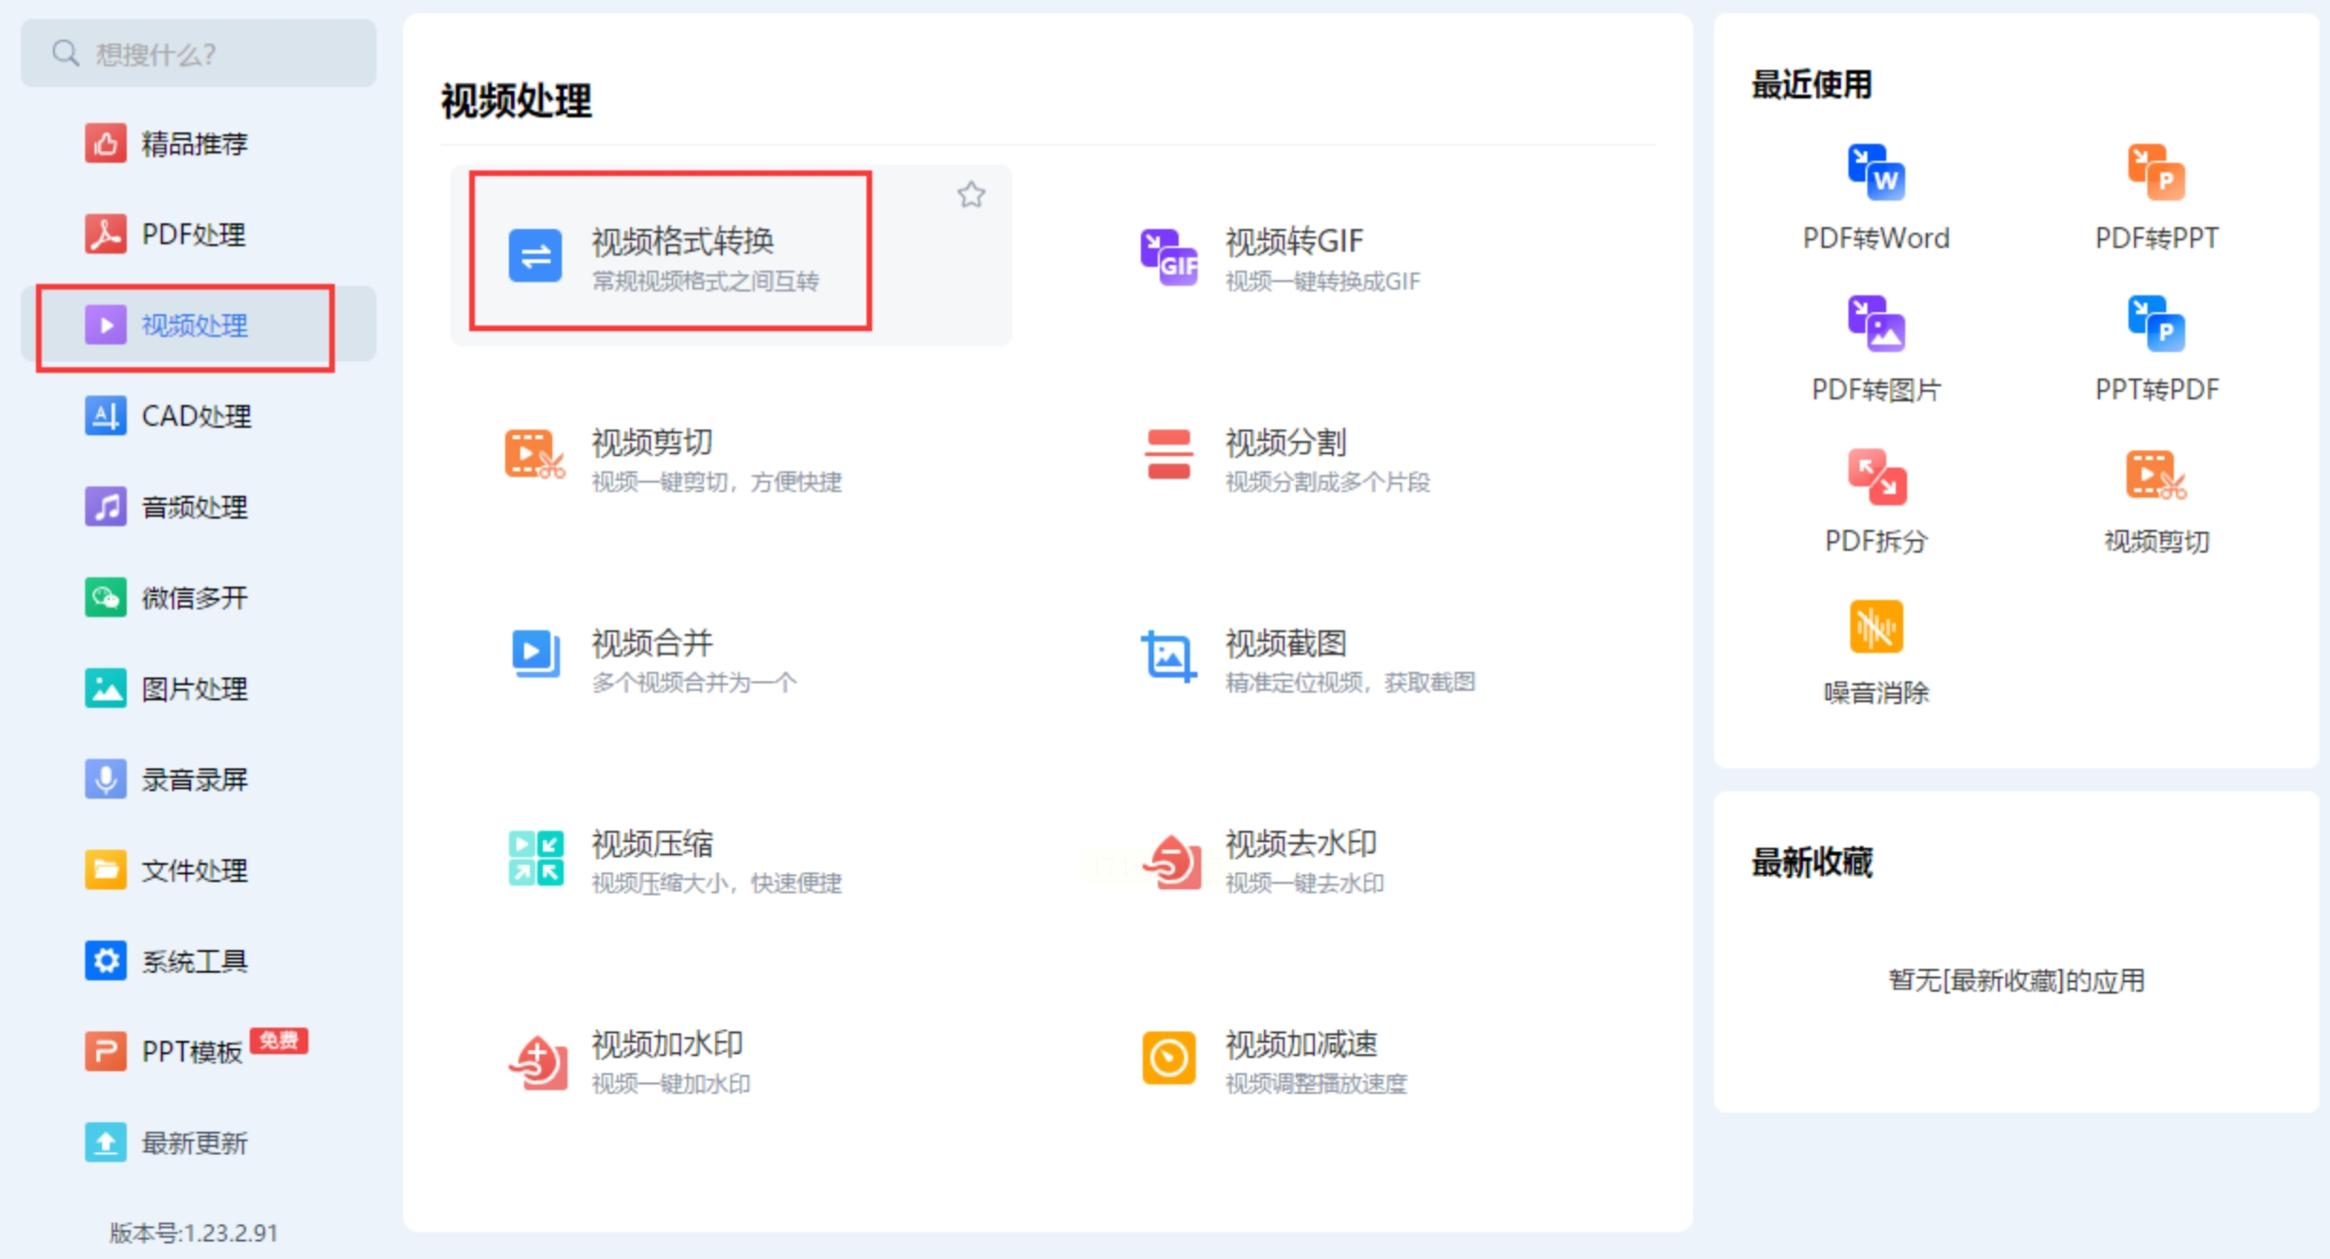Image resolution: width=2330 pixels, height=1259 pixels.
Task: Click version text 版本号:1.23.2.91
Action: pyautogui.click(x=193, y=1233)
